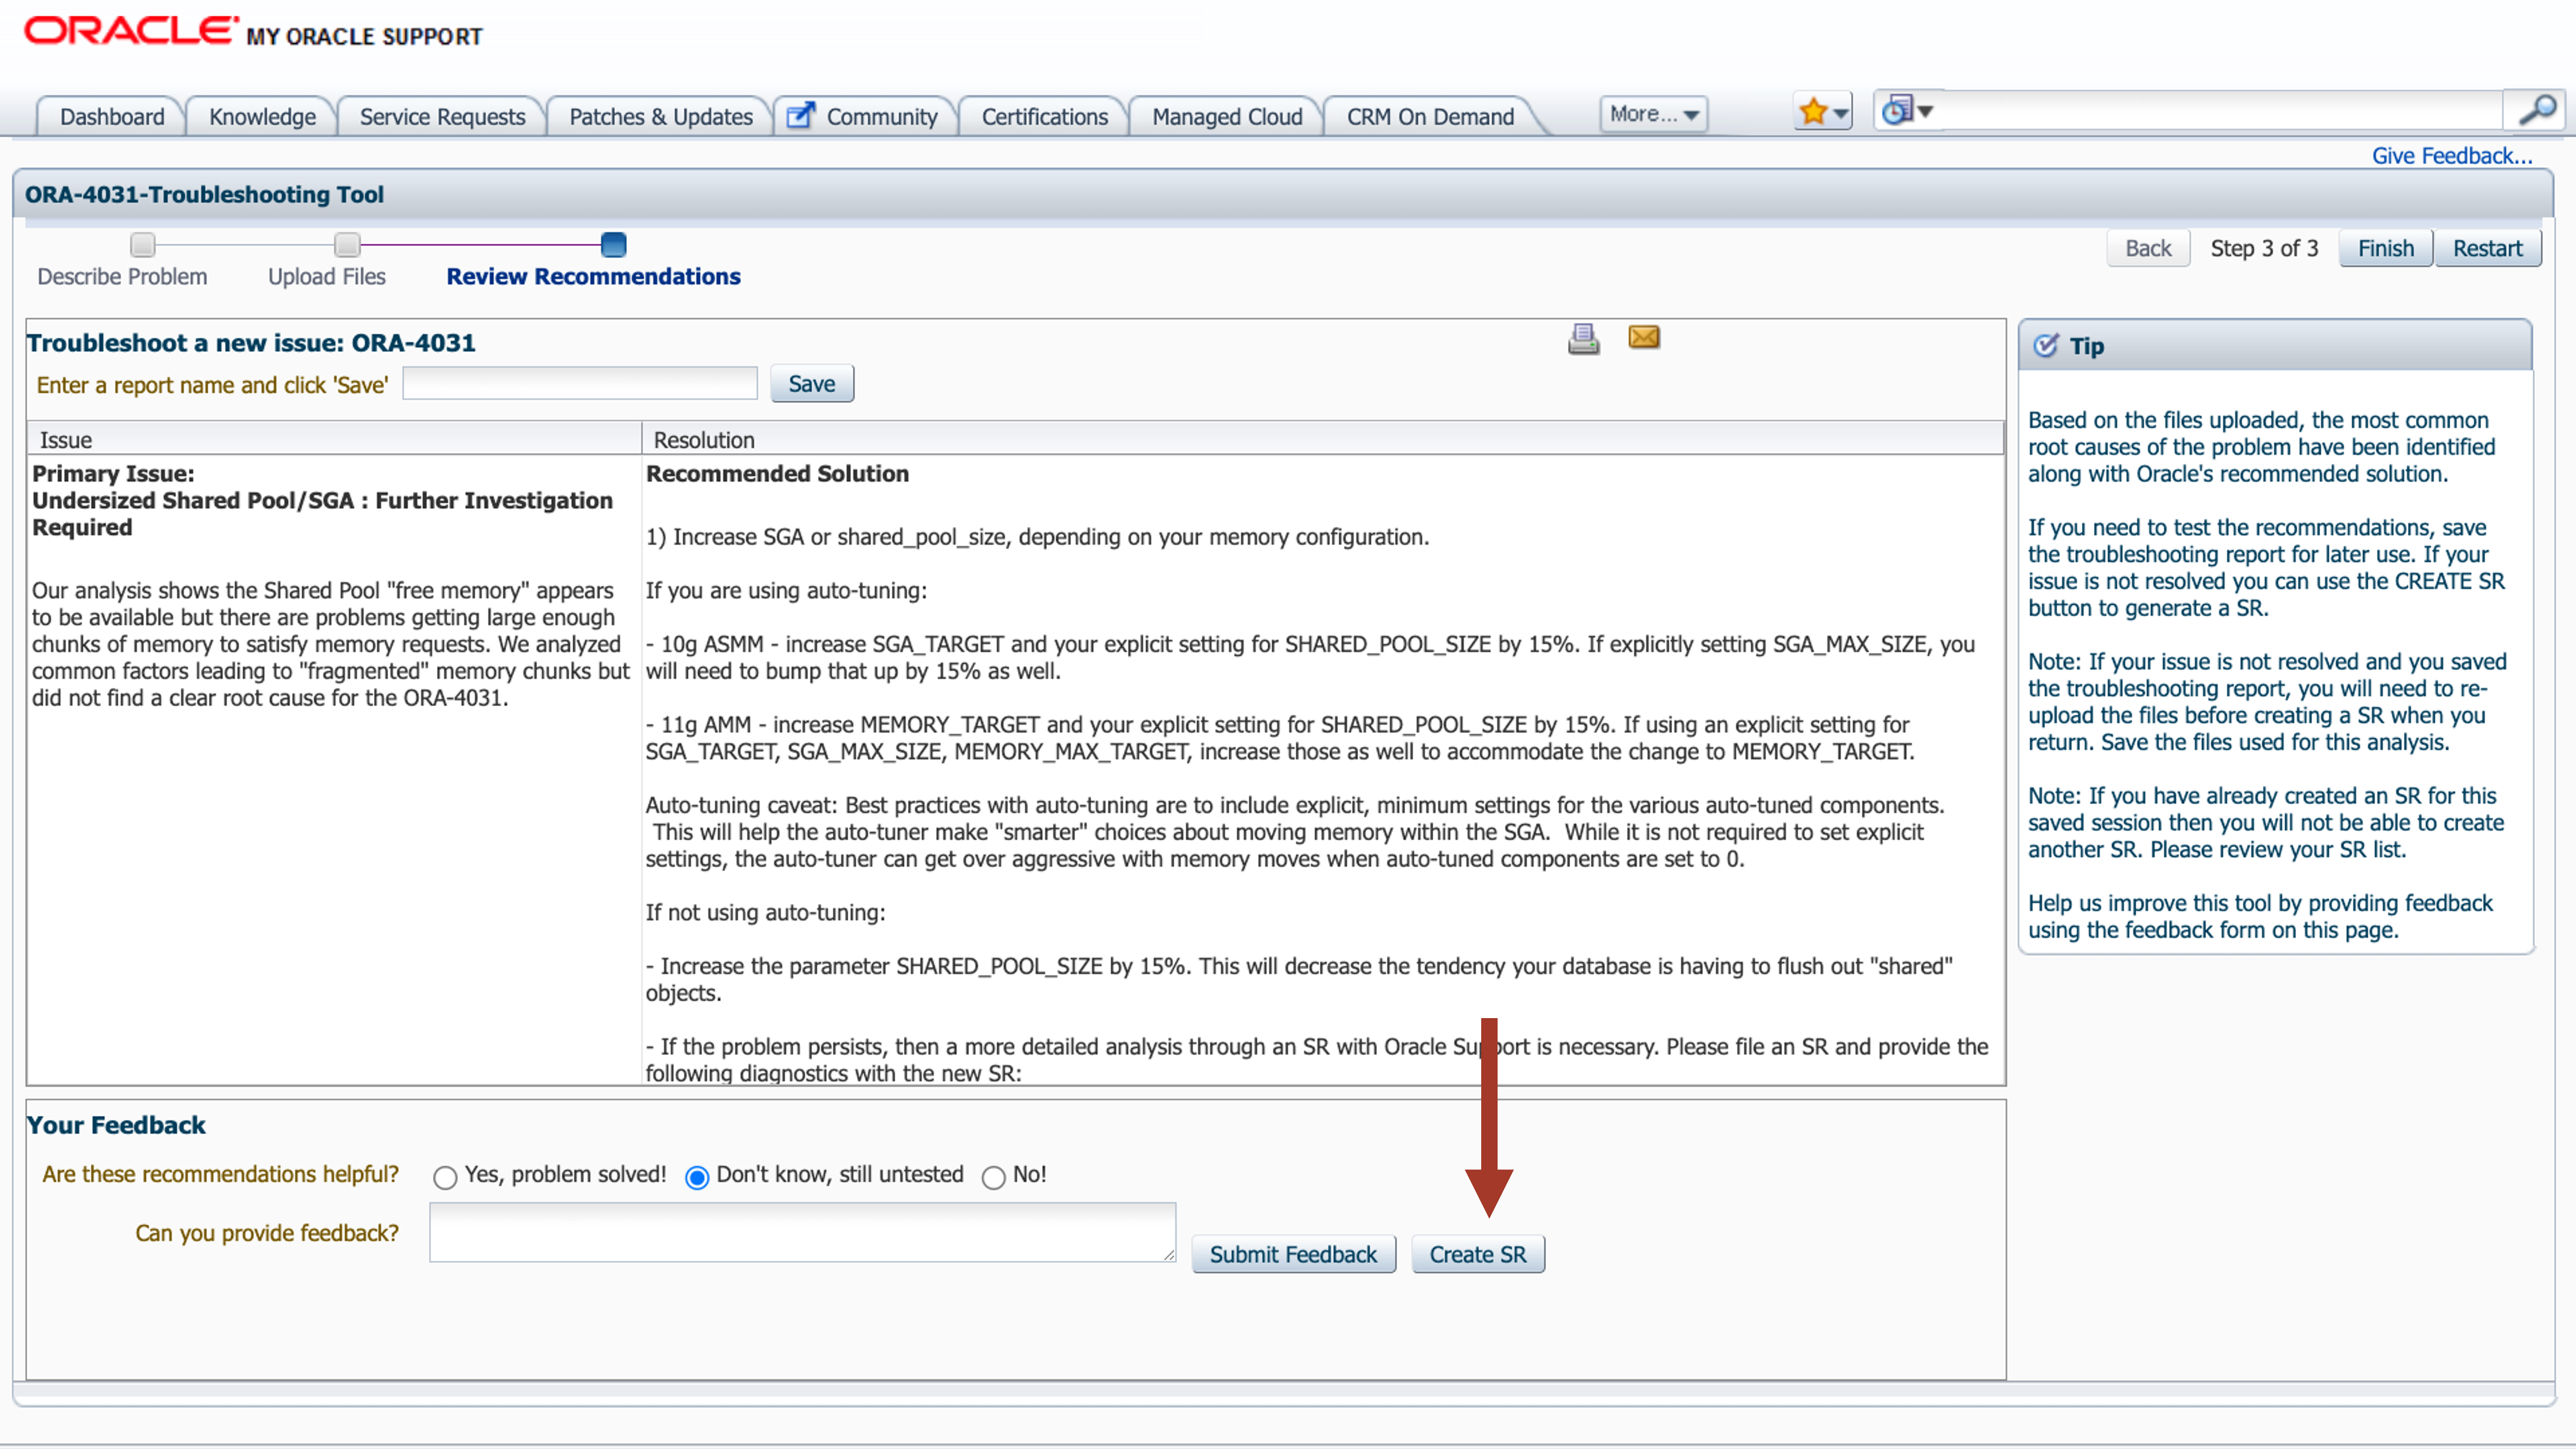Click the Create SR button

(x=1477, y=1254)
